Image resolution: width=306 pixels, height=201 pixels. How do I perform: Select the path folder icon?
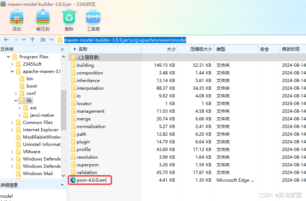point(73,134)
